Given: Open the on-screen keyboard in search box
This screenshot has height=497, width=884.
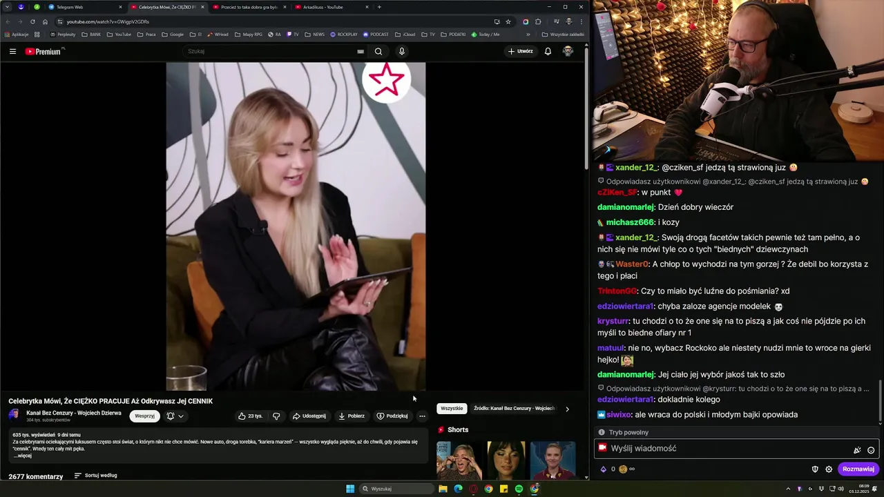Looking at the screenshot, I should 361,51.
